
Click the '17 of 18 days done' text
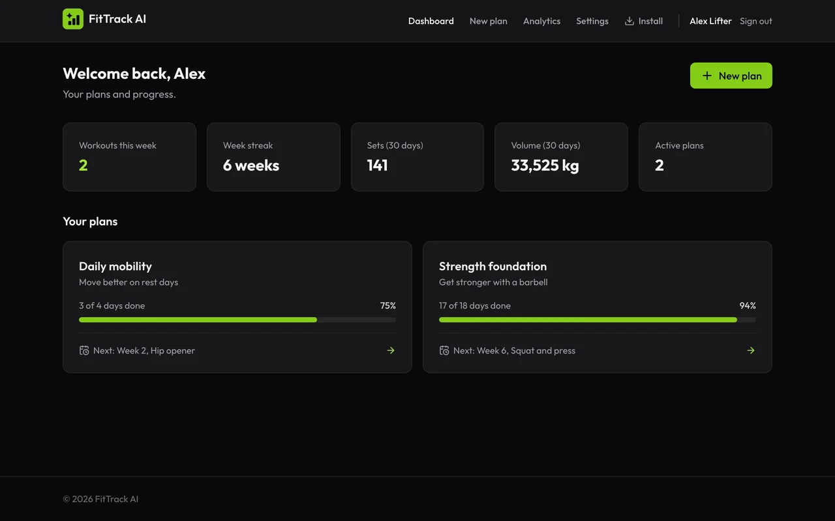[x=475, y=305]
